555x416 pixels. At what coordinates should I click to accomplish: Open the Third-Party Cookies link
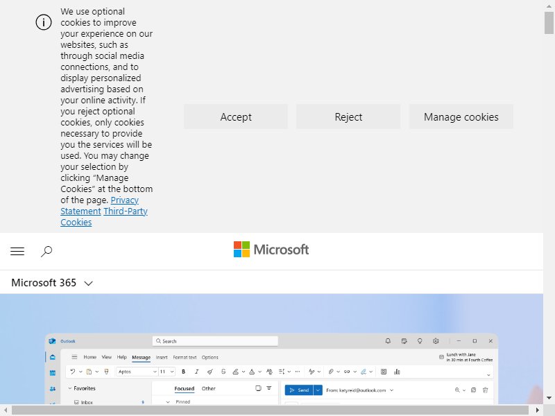[x=126, y=211]
